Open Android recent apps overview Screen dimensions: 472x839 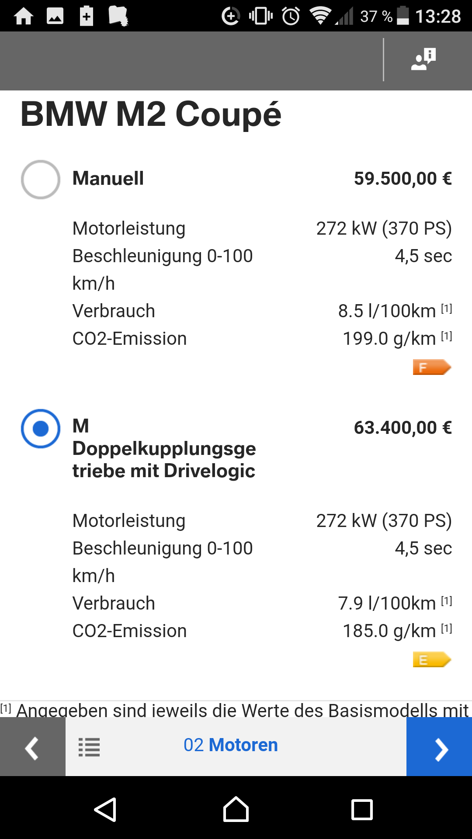tap(362, 810)
